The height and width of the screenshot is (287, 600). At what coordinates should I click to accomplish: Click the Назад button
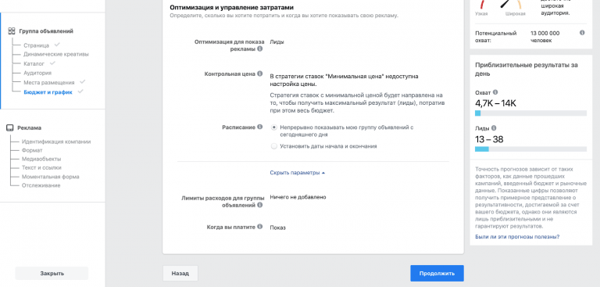pyautogui.click(x=180, y=274)
